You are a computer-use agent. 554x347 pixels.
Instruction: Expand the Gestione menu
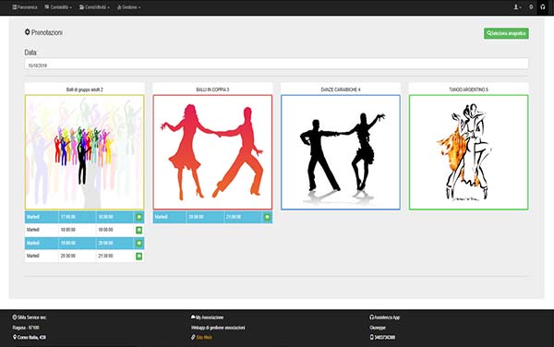click(x=128, y=7)
